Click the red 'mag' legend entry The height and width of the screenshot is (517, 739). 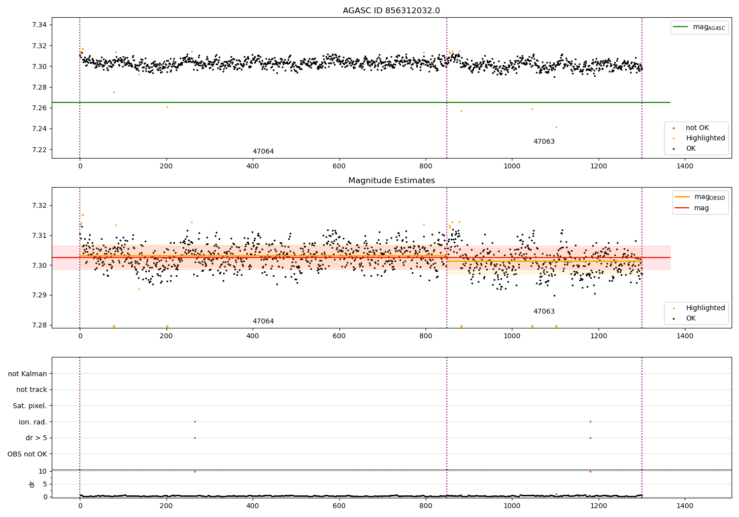[x=692, y=208]
